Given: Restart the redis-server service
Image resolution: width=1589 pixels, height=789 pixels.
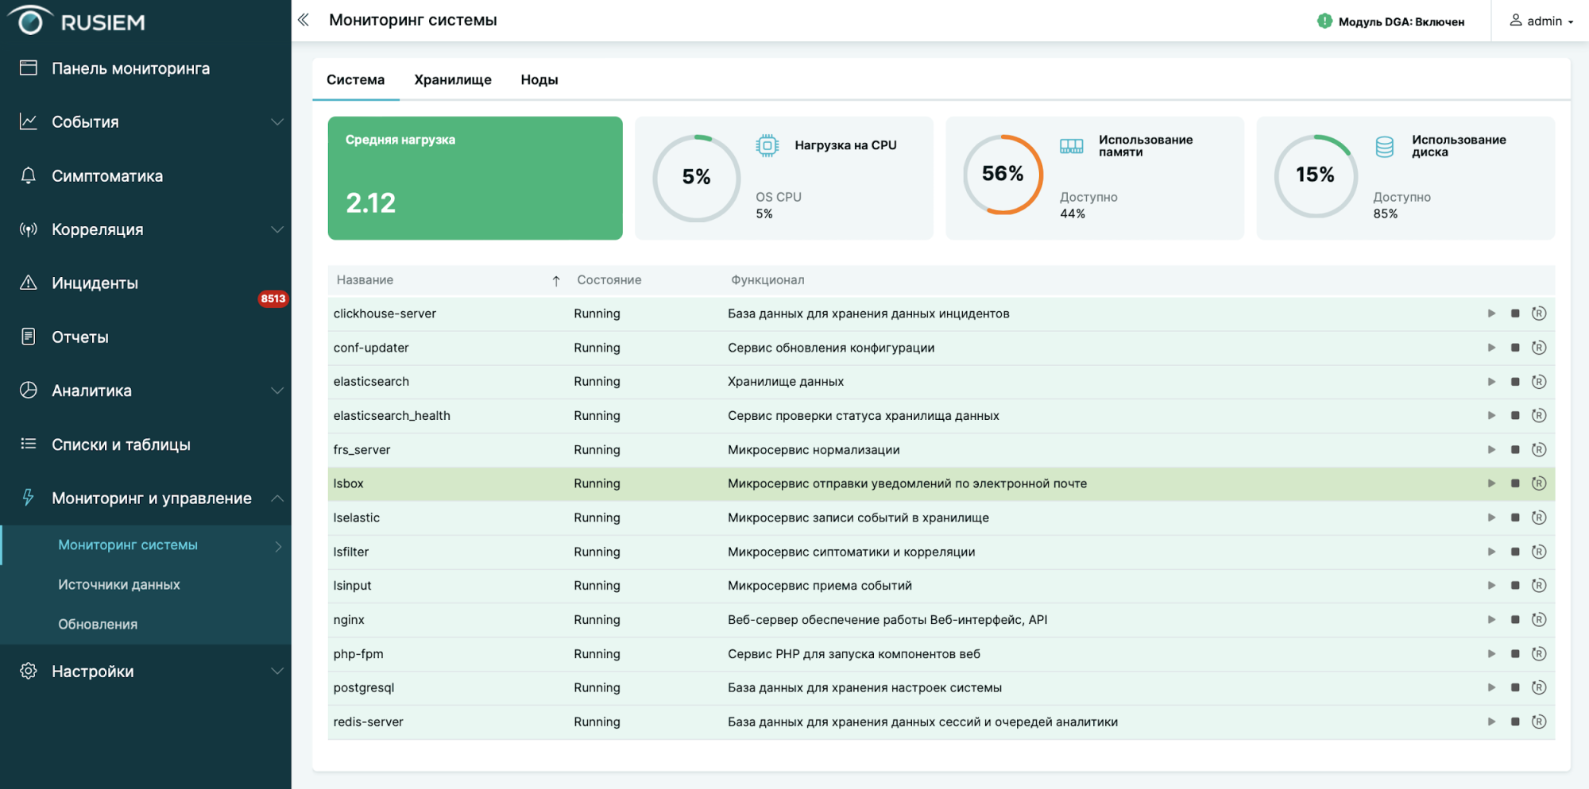Looking at the screenshot, I should click(x=1539, y=722).
